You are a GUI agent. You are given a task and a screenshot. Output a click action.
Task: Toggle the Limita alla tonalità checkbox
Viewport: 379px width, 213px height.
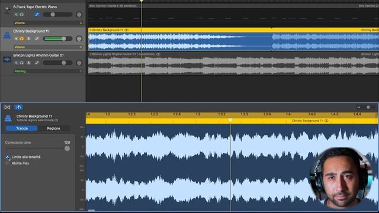point(7,157)
